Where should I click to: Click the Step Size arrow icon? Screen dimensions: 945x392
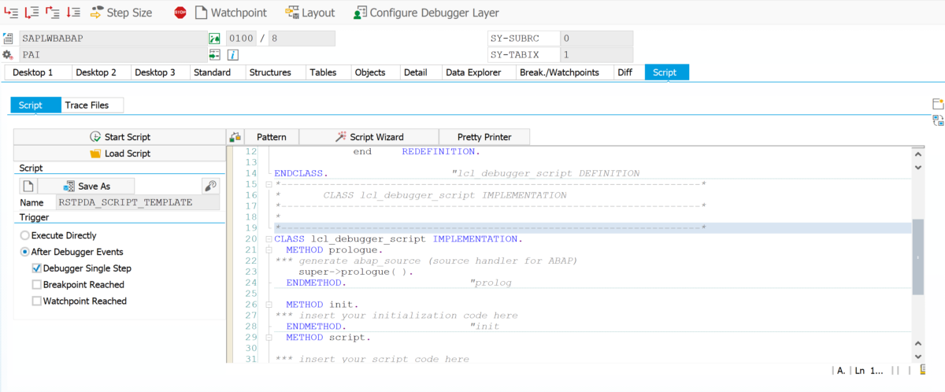pos(97,13)
